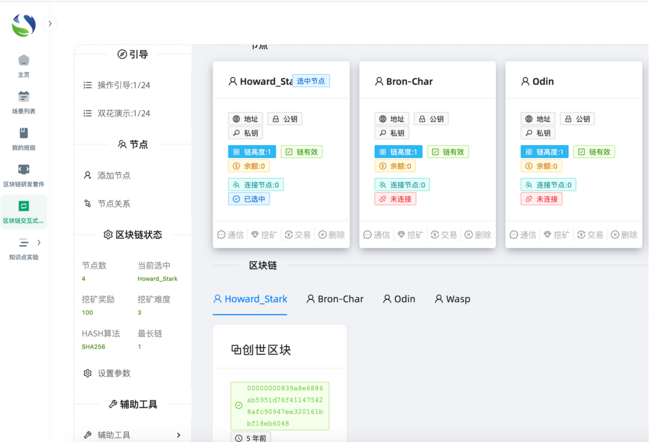The width and height of the screenshot is (649, 442).
Task: Expand the auxiliary tools (辅助工具) submenu
Action: pyautogui.click(x=178, y=435)
